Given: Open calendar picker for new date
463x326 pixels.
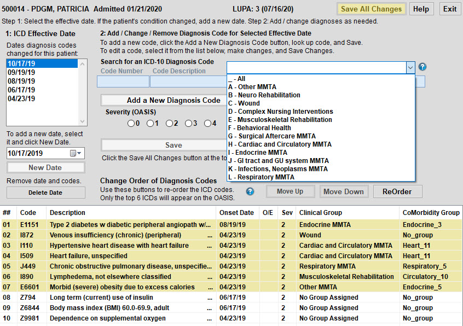Looking at the screenshot, I should tap(76, 153).
